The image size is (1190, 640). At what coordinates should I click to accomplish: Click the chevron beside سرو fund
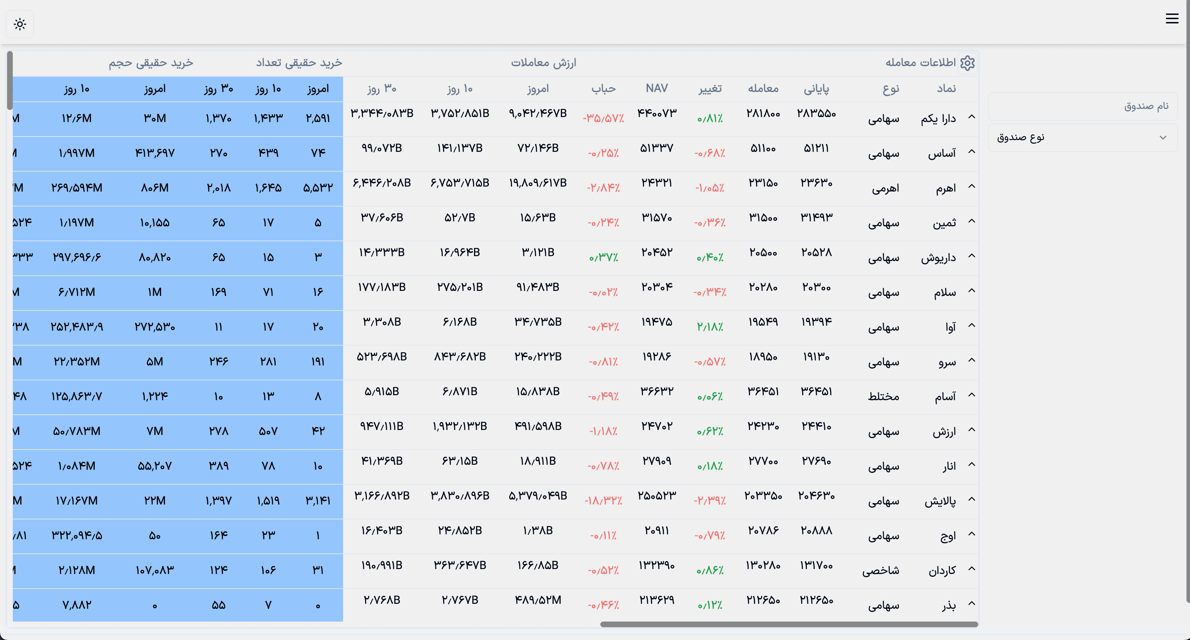(x=971, y=360)
